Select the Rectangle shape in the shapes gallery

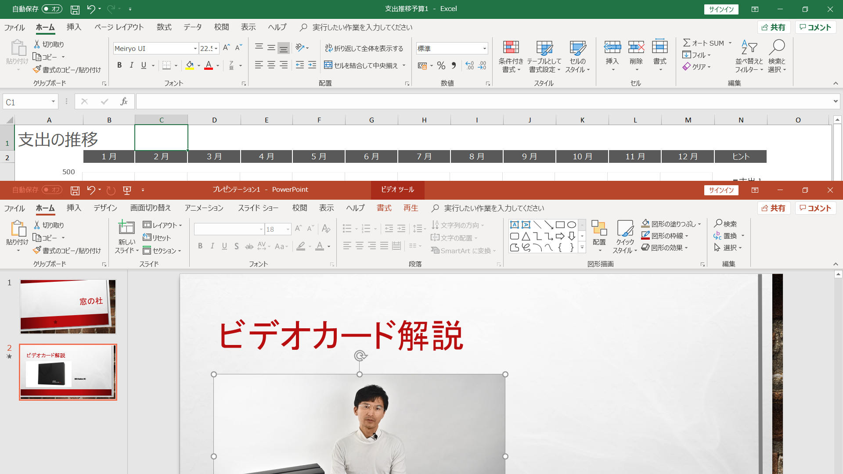pyautogui.click(x=560, y=224)
